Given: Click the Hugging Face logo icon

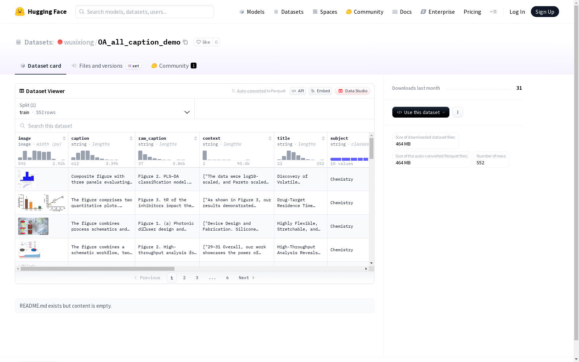Looking at the screenshot, I should pos(20,12).
